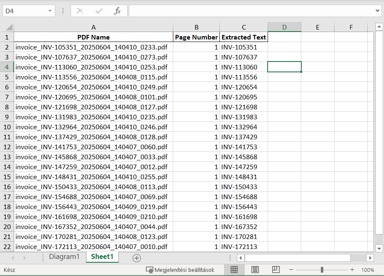
Task: Click the Enter checkmark in formula bar
Action: (x=98, y=11)
